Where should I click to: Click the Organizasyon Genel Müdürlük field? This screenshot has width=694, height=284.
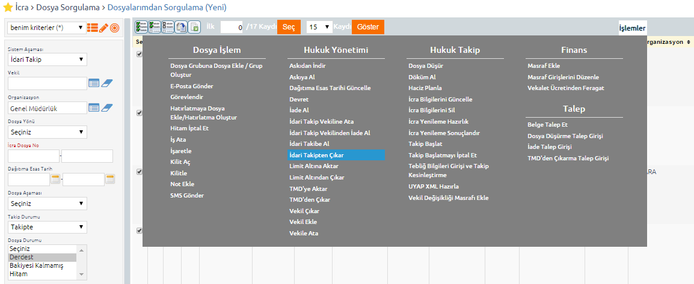pos(48,107)
